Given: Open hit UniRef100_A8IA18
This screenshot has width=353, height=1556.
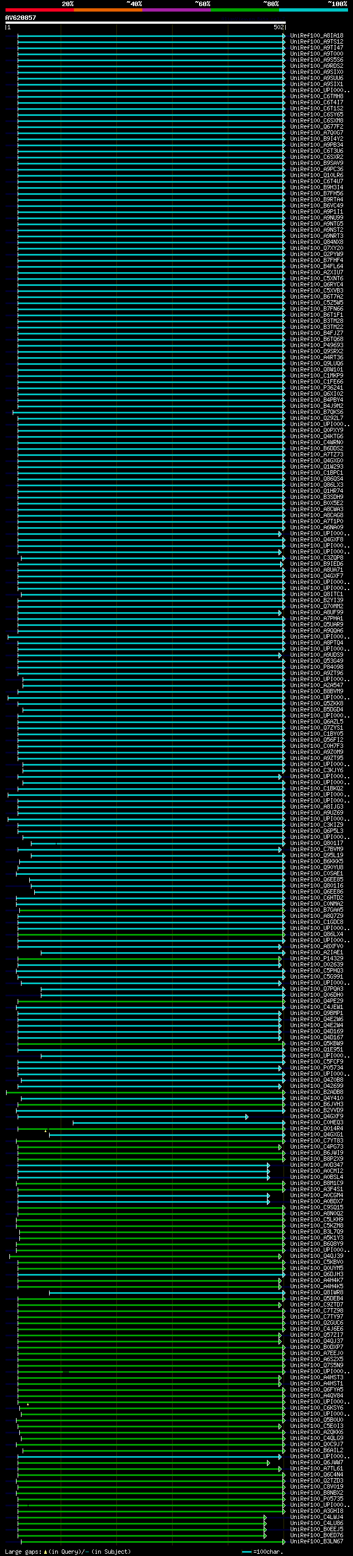Looking at the screenshot, I should point(317,36).
